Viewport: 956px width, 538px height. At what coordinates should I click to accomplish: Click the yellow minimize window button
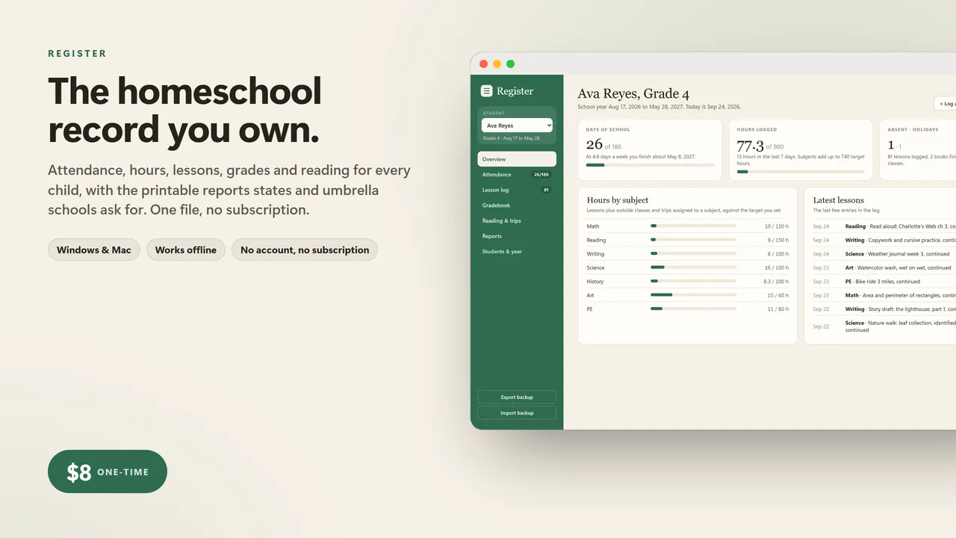497,64
